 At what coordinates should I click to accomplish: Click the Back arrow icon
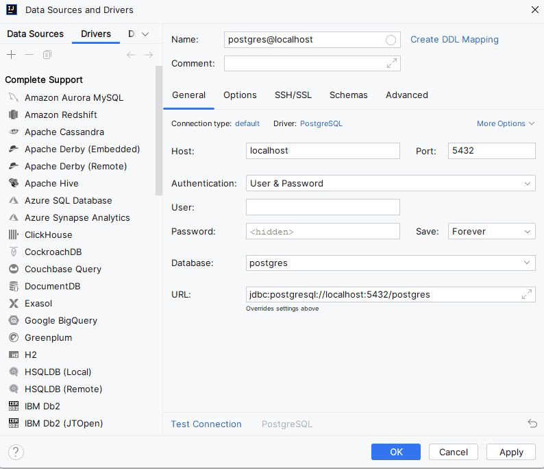pos(131,55)
